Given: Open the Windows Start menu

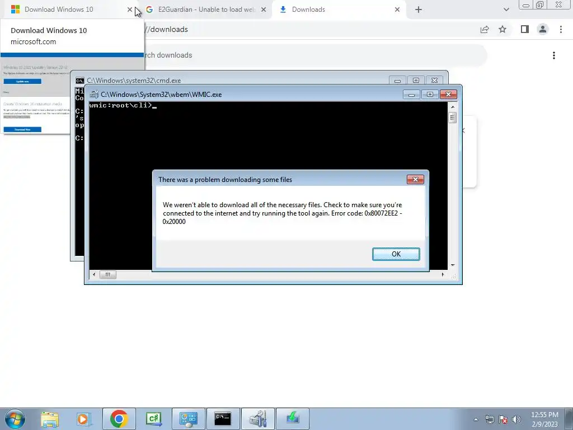Looking at the screenshot, I should click(15, 419).
